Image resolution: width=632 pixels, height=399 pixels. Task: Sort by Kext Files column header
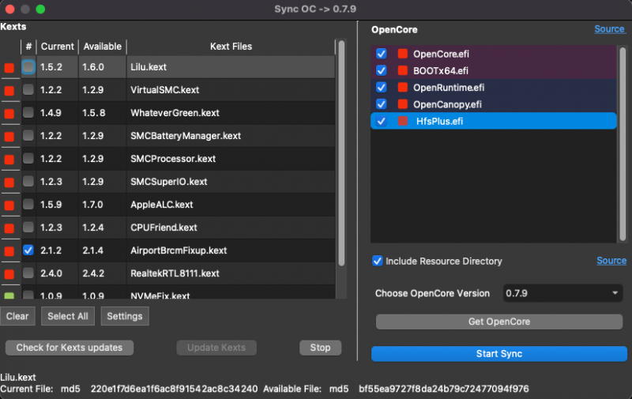coord(231,47)
